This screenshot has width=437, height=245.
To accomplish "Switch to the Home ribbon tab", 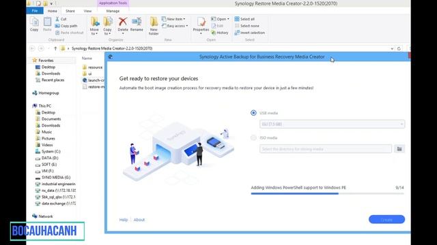I will click(52, 11).
